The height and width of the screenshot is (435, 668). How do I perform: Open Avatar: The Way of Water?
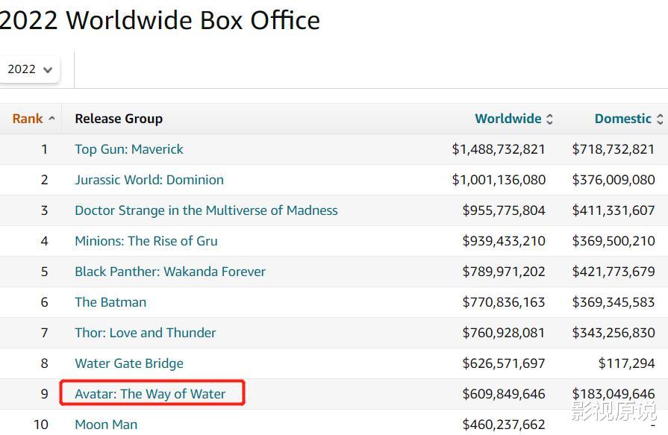pyautogui.click(x=150, y=394)
